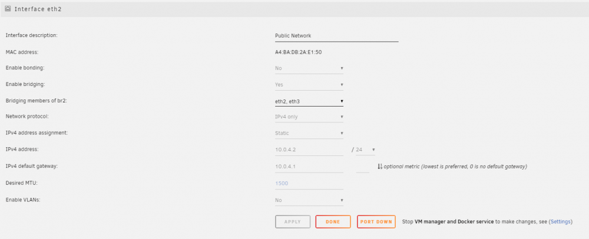Open the Settings link

561,222
